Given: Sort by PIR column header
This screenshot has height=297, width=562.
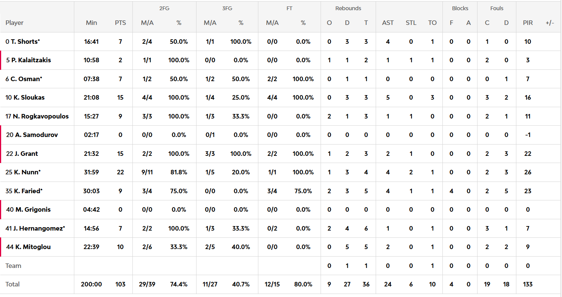Looking at the screenshot, I should click(x=528, y=23).
